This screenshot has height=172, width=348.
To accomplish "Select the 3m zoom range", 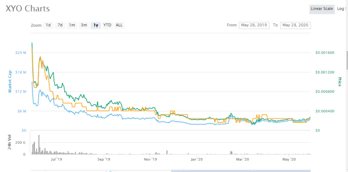I will pos(84,25).
